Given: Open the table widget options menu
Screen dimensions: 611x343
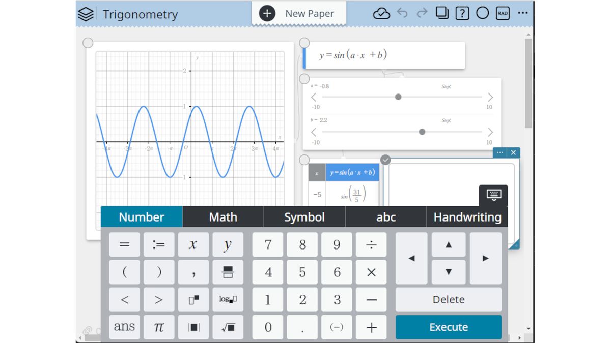Looking at the screenshot, I should [500, 152].
